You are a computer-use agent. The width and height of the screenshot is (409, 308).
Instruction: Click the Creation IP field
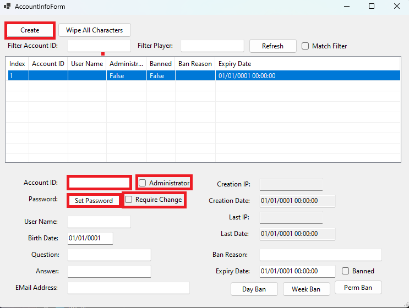[291, 184]
